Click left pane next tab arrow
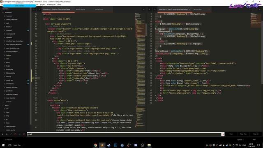263x148 pixels. (x=39, y=9)
